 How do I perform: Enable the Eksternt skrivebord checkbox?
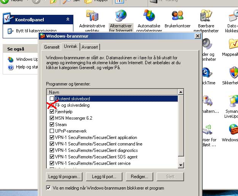coord(52,99)
